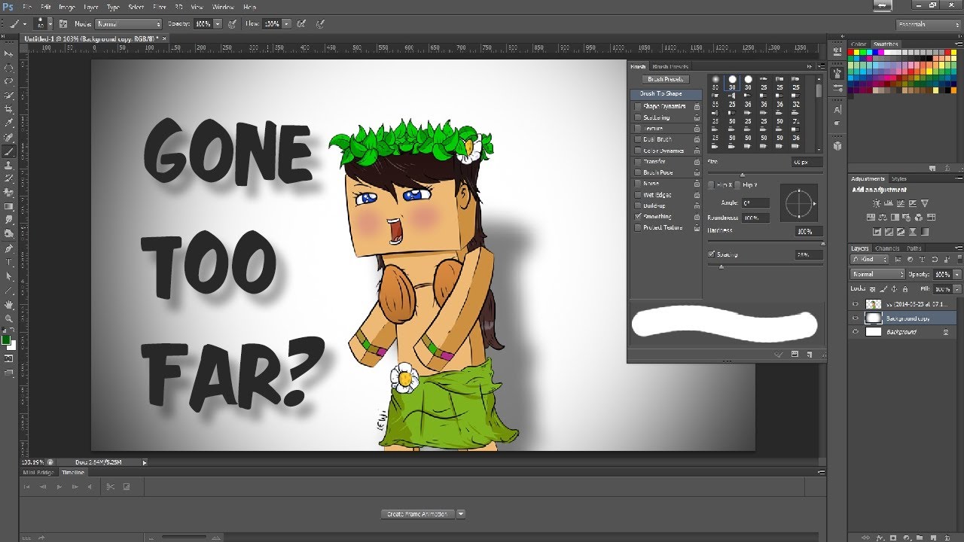The image size is (964, 542).
Task: Hide the Background layer
Action: coord(855,331)
